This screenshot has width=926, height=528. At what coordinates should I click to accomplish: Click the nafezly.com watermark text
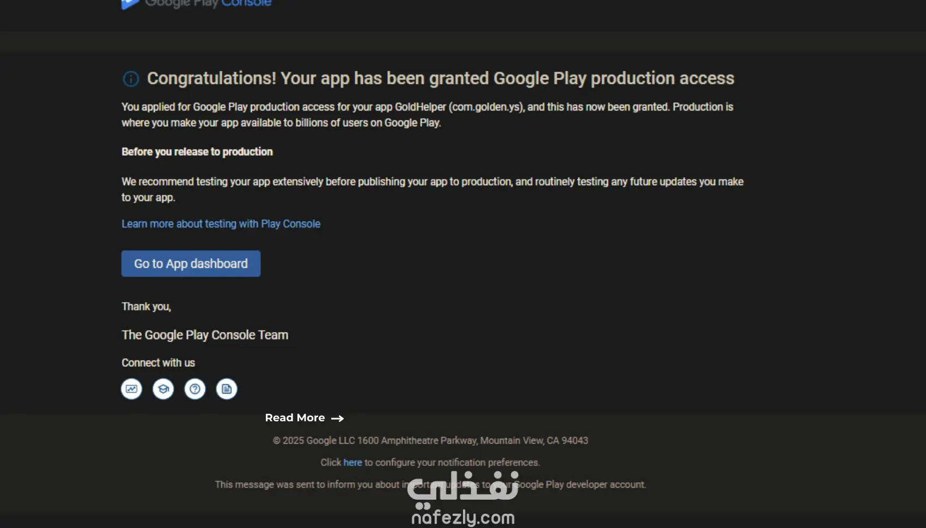463,518
